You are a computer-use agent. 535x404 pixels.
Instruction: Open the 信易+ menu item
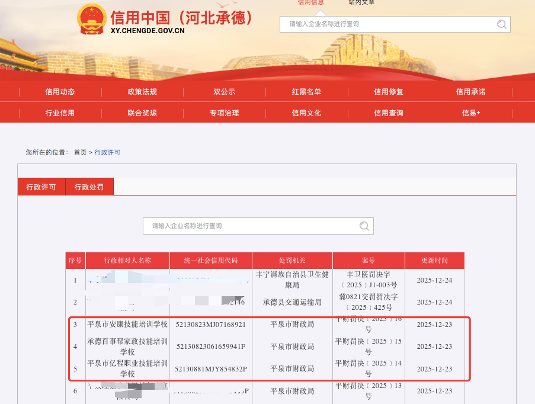point(470,113)
